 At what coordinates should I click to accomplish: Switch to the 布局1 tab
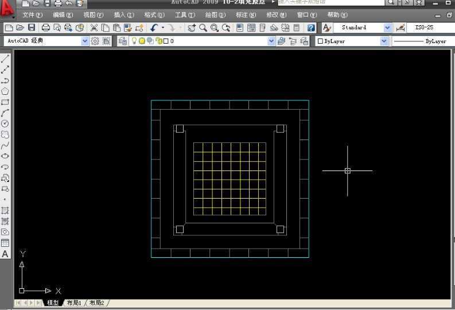coord(74,303)
